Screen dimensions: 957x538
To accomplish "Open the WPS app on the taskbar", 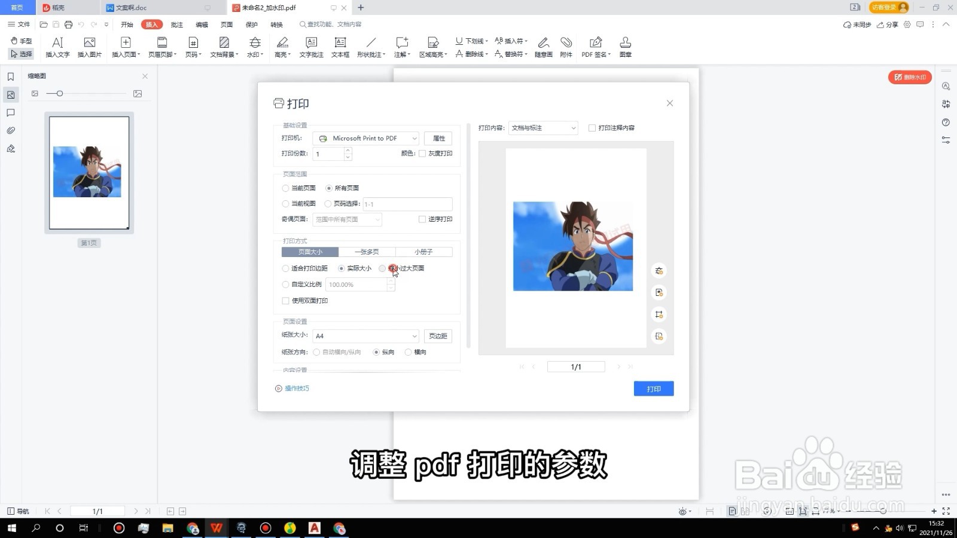I will point(217,528).
